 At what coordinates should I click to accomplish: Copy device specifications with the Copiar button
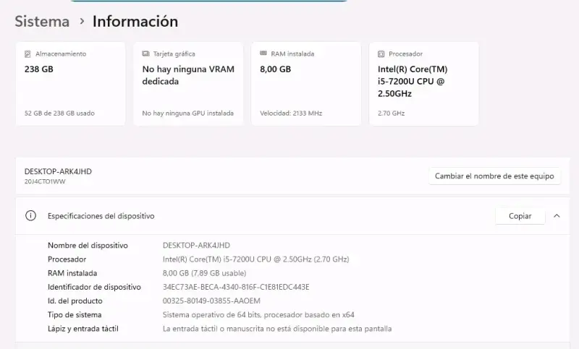tap(520, 216)
